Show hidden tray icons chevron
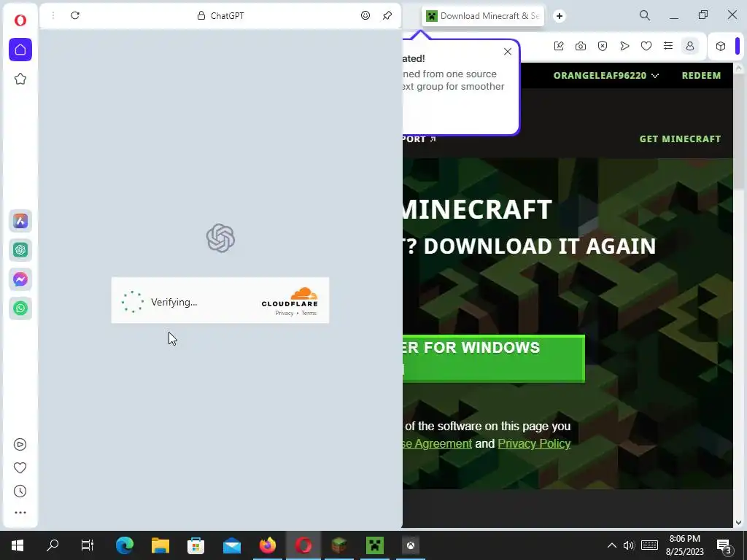Image resolution: width=747 pixels, height=560 pixels. coord(612,545)
